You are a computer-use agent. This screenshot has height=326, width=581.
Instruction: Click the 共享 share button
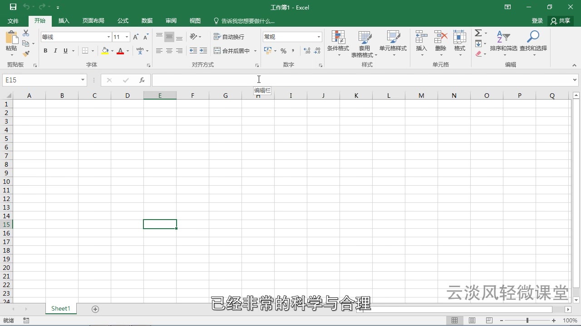coord(561,21)
